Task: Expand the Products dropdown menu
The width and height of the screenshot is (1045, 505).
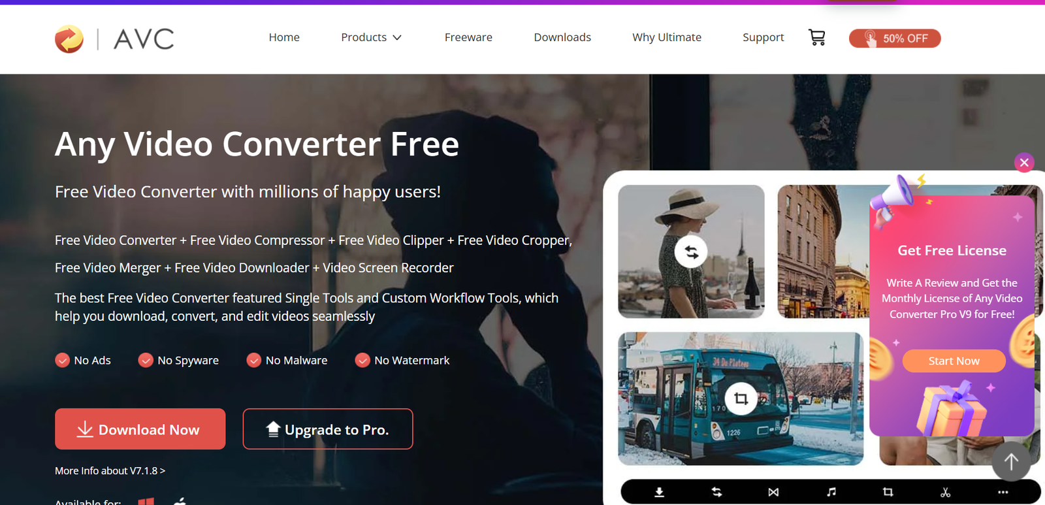Action: tap(371, 37)
